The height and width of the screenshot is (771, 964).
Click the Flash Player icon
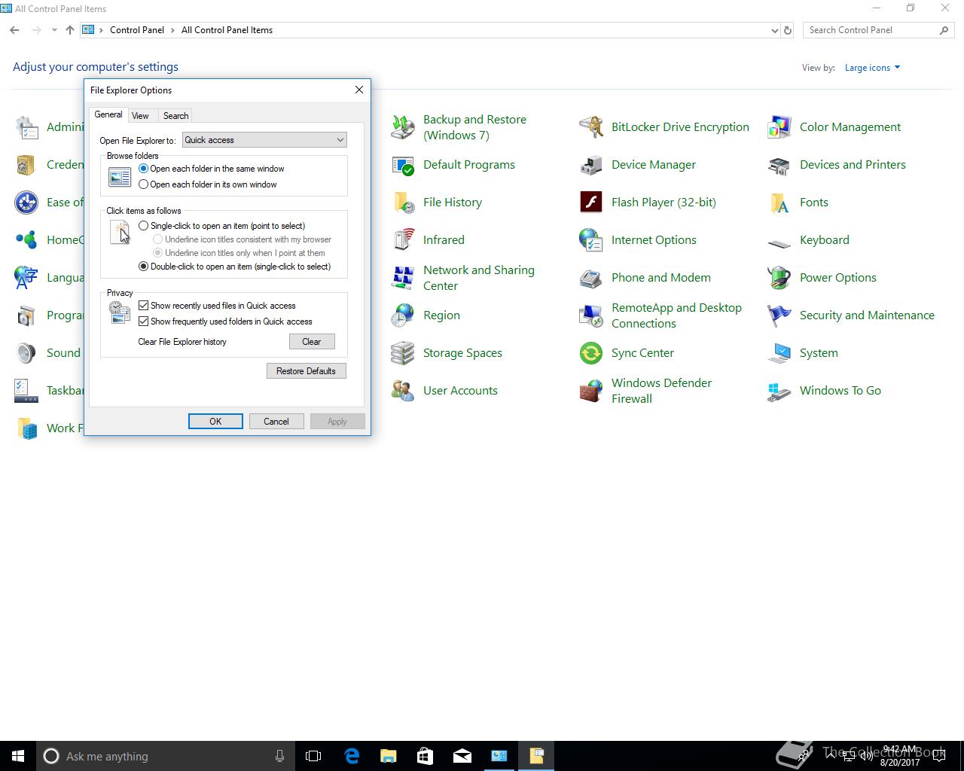pos(591,203)
